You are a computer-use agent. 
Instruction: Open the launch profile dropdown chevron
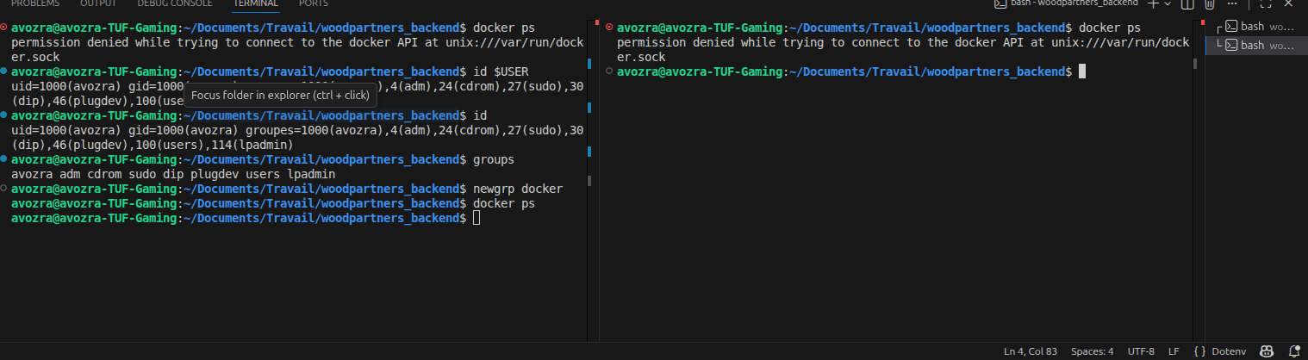1168,3
